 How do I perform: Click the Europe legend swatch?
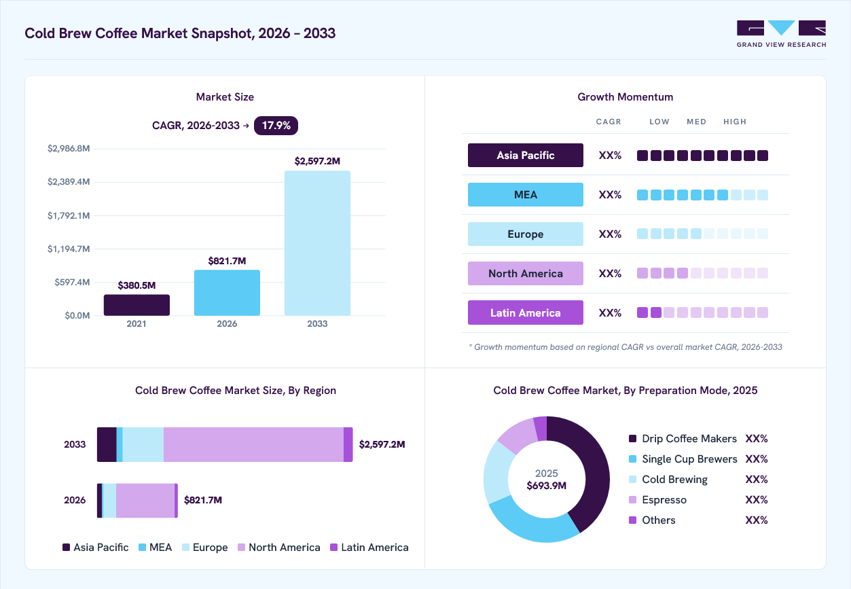click(x=185, y=548)
